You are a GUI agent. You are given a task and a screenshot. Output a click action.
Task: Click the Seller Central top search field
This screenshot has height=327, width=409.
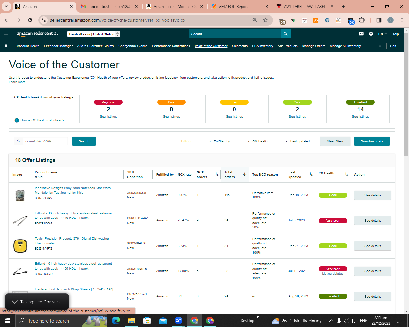tap(235, 34)
